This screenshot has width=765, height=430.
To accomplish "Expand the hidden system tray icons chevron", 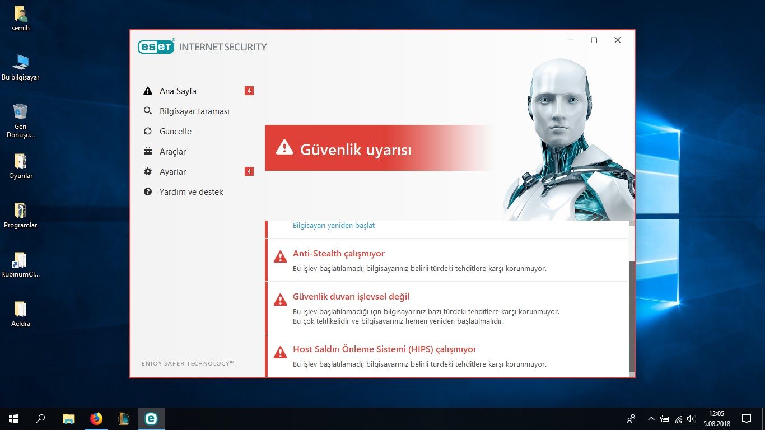I will click(x=651, y=419).
